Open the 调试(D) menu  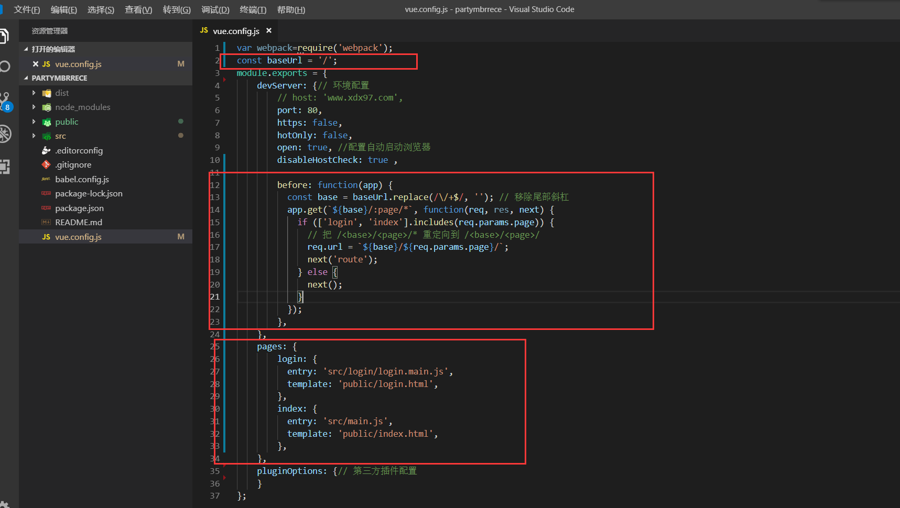point(215,9)
